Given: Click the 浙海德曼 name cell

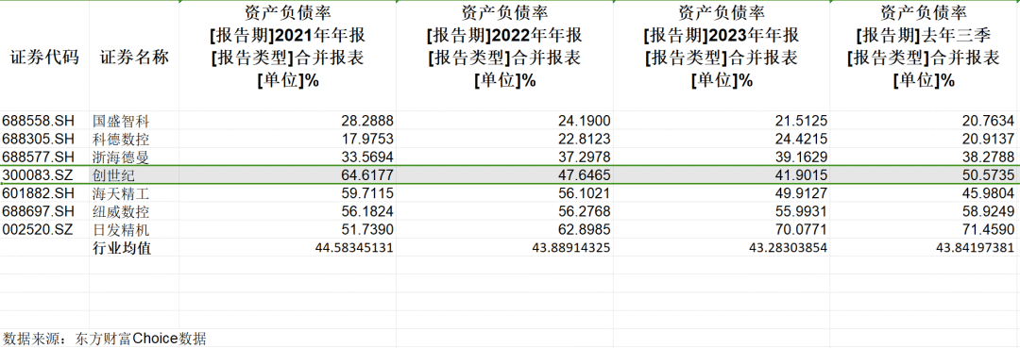Looking at the screenshot, I should point(135,157).
